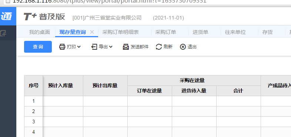291x137 pixels.
Task: Click the 预计入库量 column header
Action: 63,86
